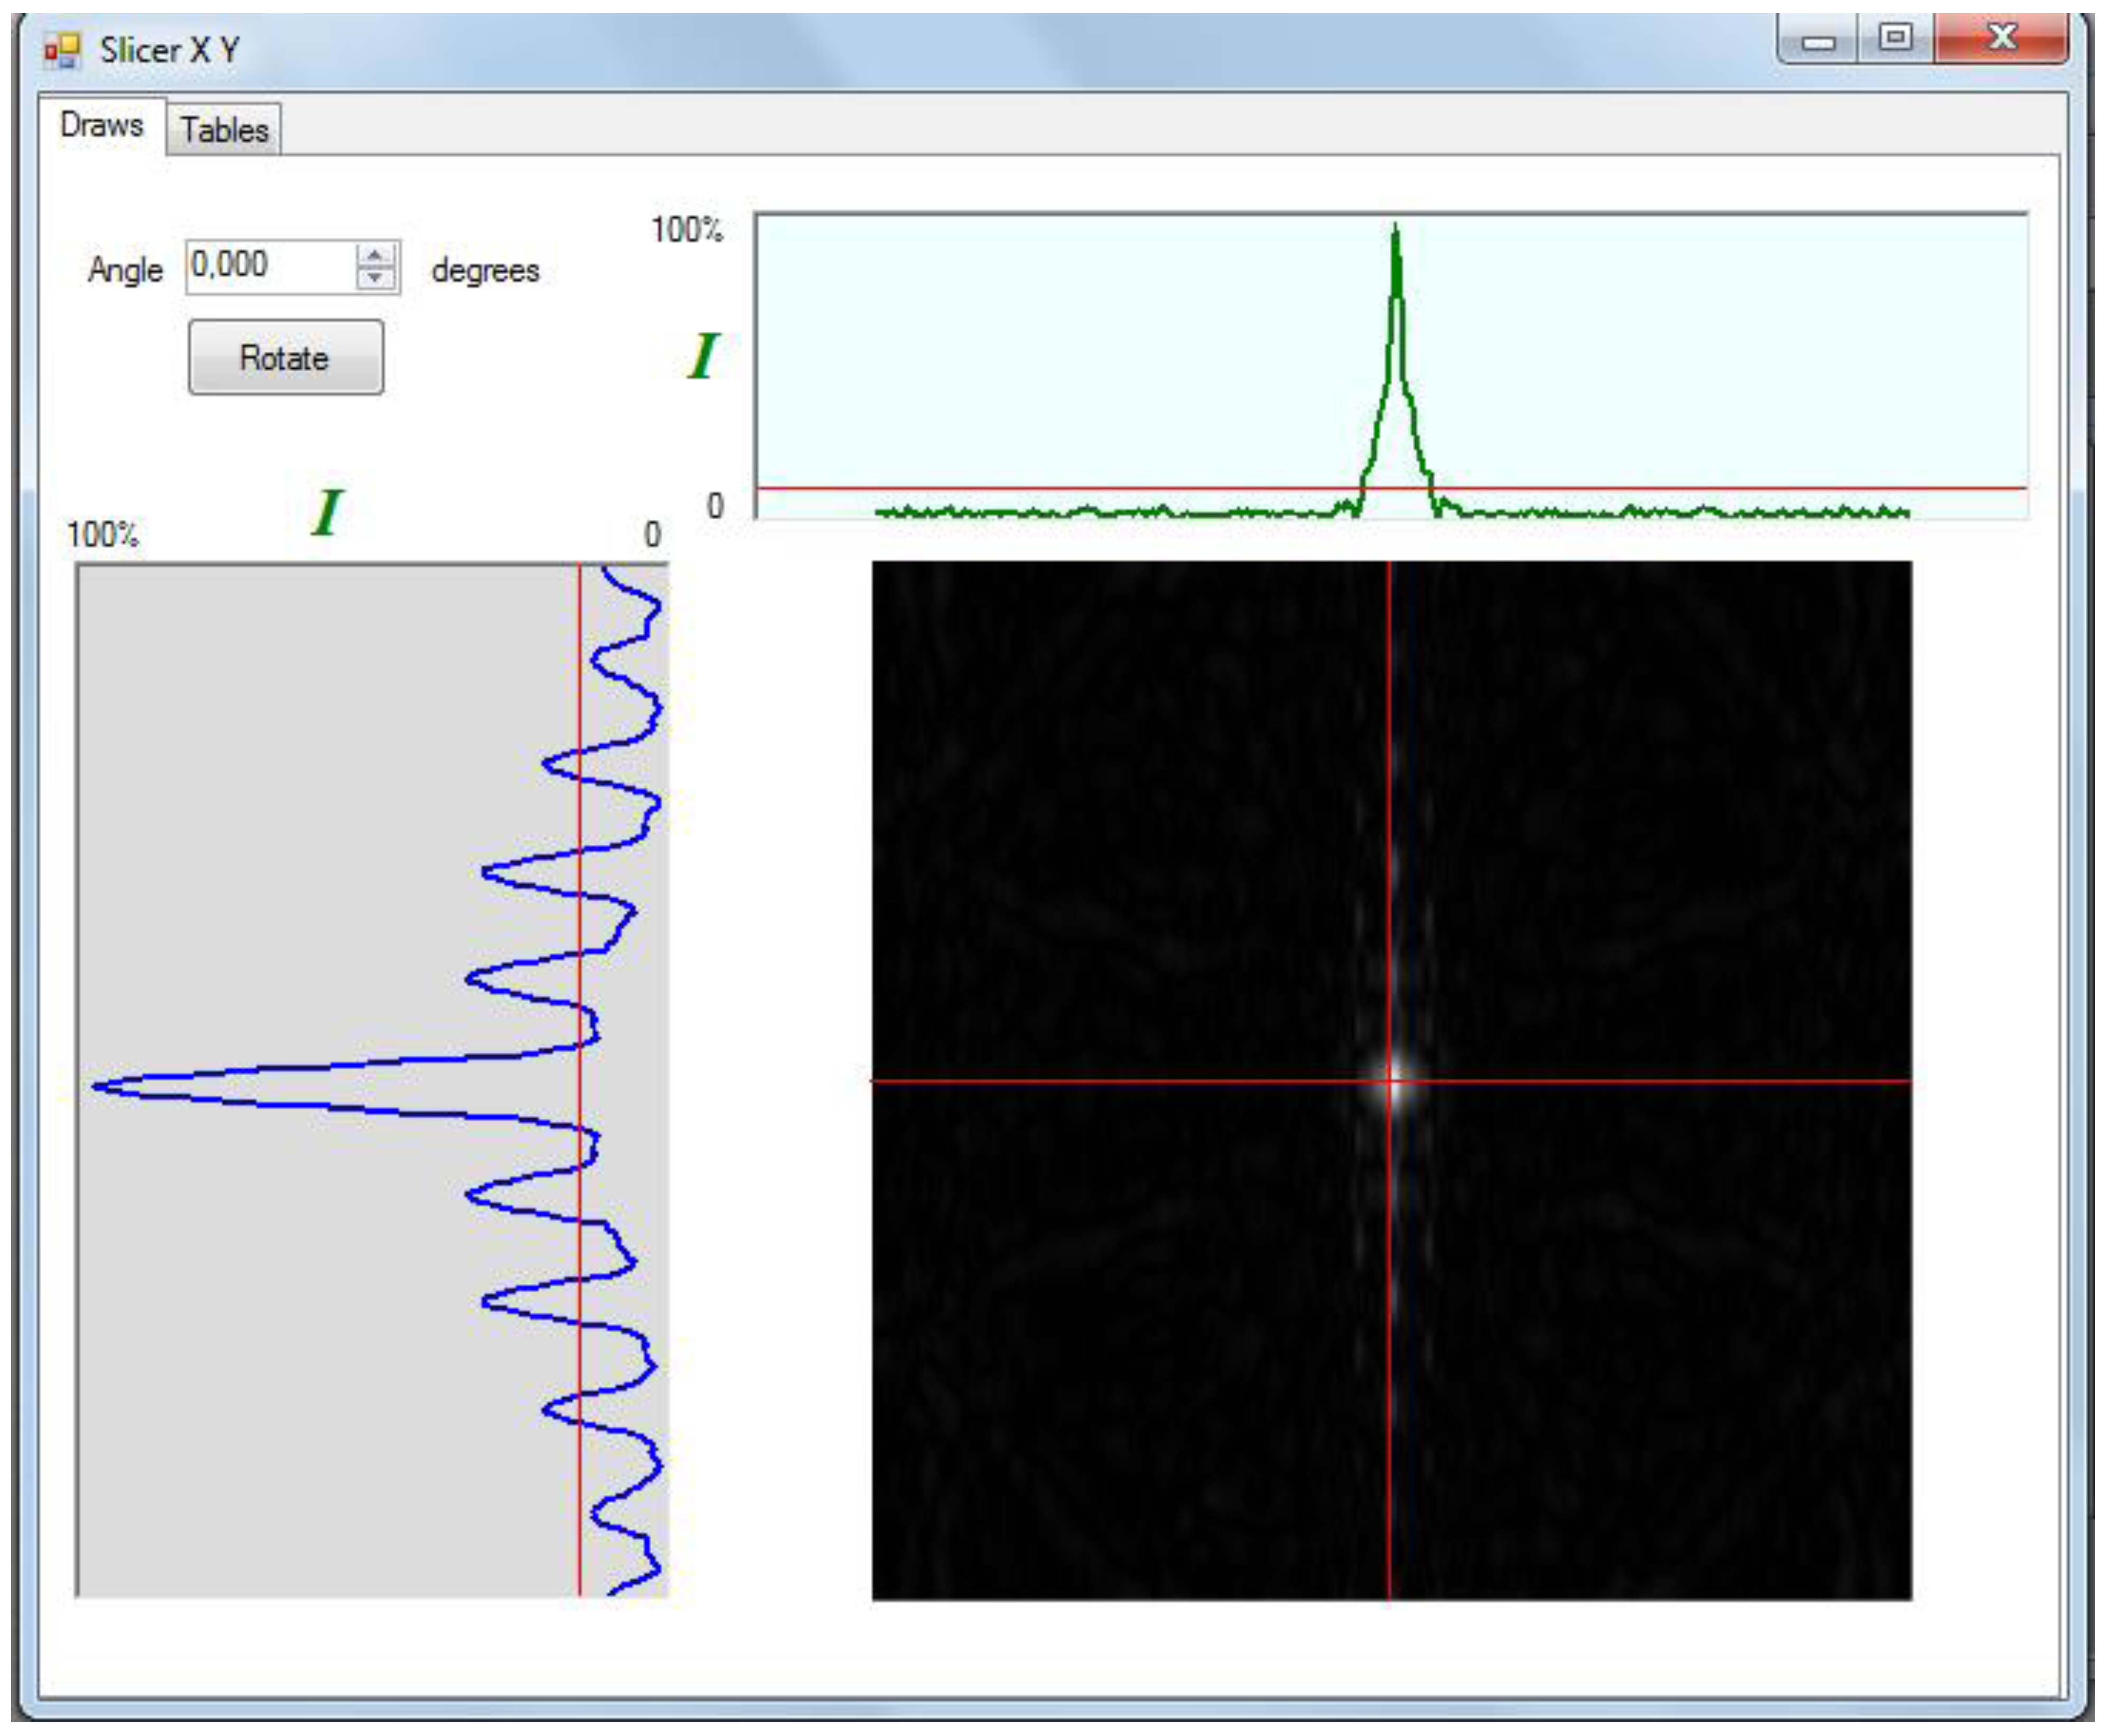Click the main peak of blue intensity curve
2110x1736 pixels.
tap(100, 1085)
